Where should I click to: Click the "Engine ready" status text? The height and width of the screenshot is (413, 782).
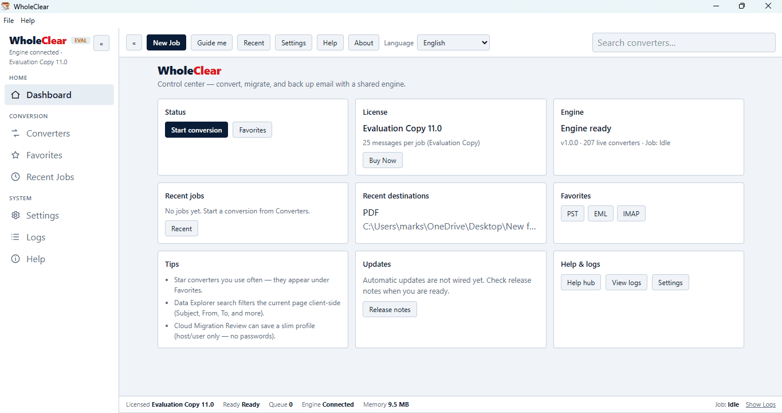coord(586,128)
